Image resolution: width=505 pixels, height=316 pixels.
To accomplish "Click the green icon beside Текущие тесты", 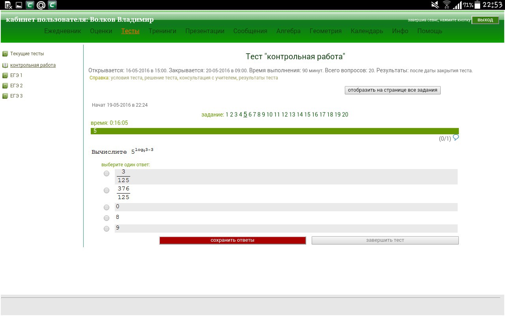I will [x=5, y=54].
